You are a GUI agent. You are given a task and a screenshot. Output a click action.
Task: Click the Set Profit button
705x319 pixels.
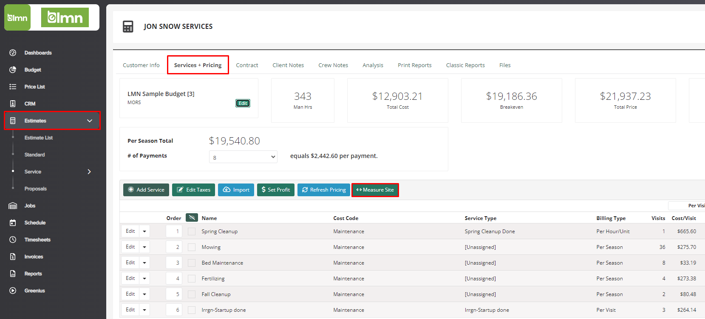(x=276, y=190)
